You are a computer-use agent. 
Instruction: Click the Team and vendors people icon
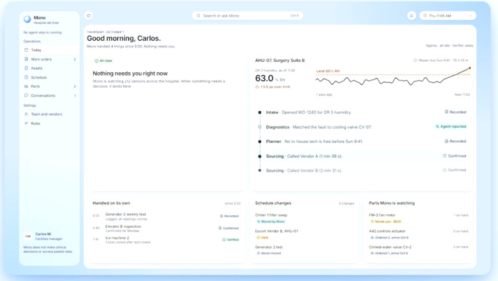click(27, 114)
